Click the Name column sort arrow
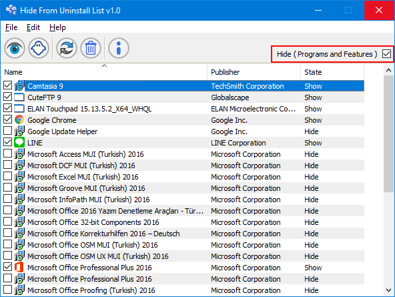Viewport: 395px width, 297px height. coord(104,66)
